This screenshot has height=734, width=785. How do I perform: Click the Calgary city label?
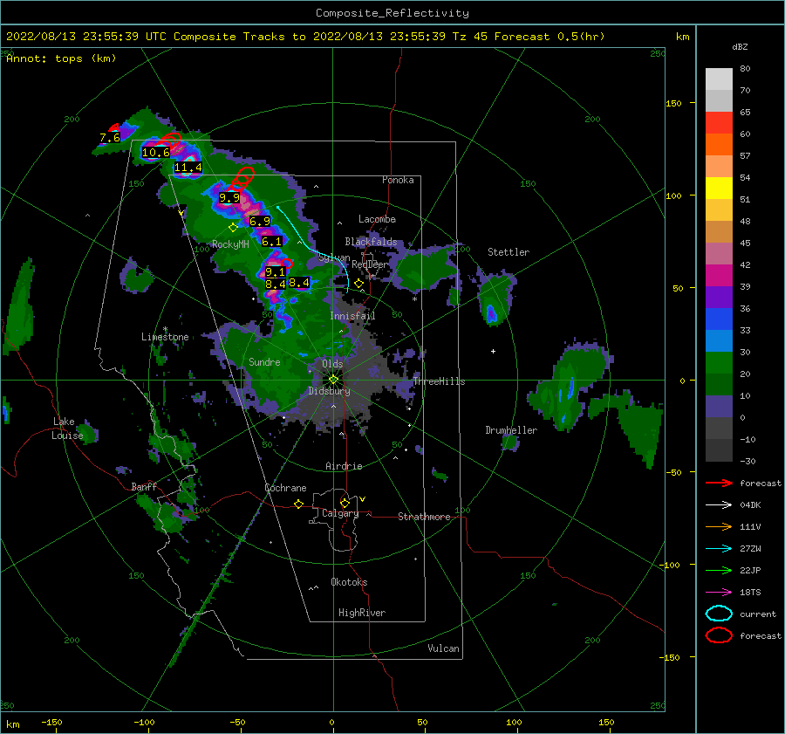pos(340,513)
